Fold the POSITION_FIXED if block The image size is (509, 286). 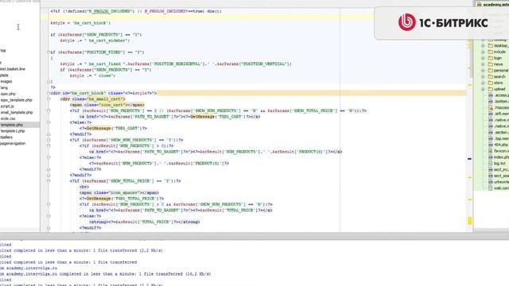point(48,52)
